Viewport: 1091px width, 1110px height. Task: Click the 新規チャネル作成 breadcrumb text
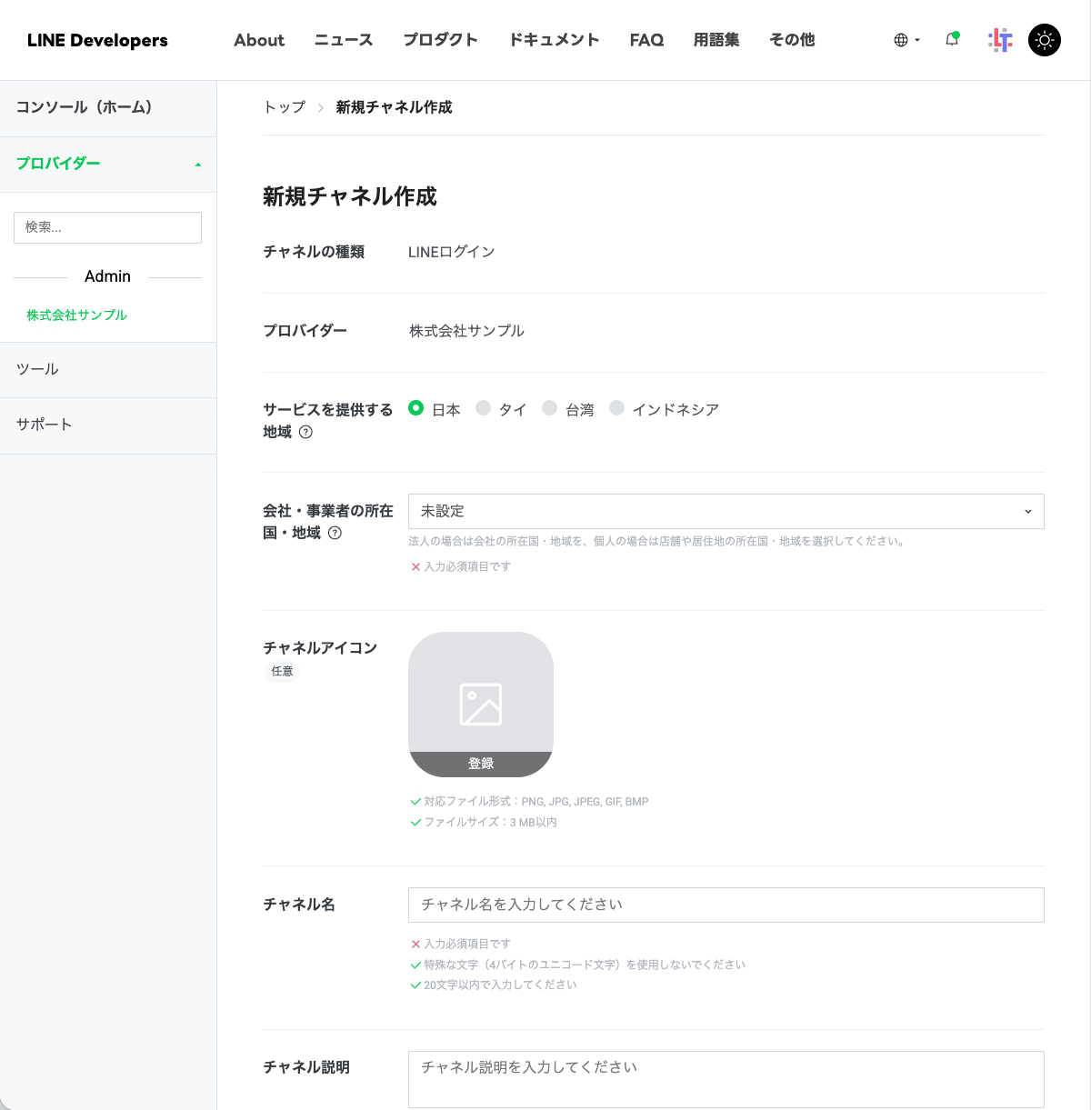click(x=394, y=107)
